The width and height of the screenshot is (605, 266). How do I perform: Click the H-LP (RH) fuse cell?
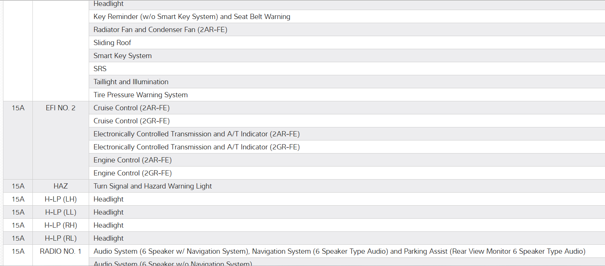tap(60, 225)
